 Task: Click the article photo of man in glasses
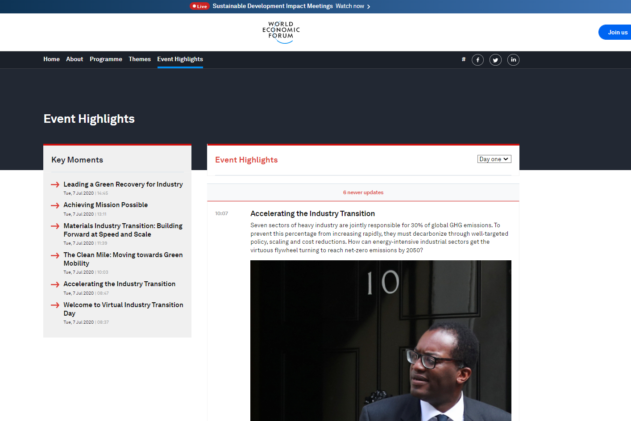click(381, 341)
